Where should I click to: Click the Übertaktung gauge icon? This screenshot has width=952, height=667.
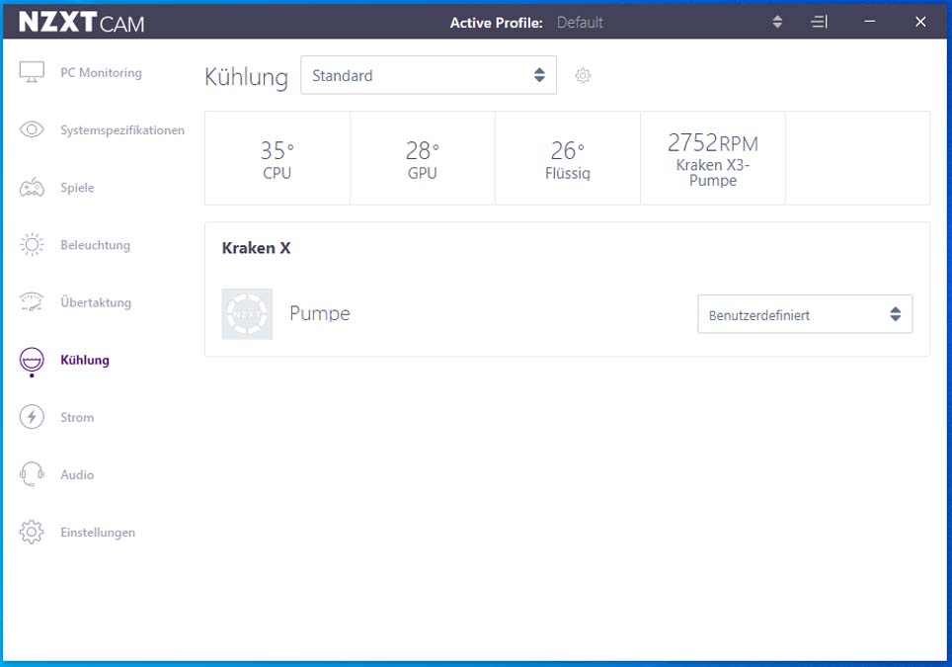pos(32,302)
